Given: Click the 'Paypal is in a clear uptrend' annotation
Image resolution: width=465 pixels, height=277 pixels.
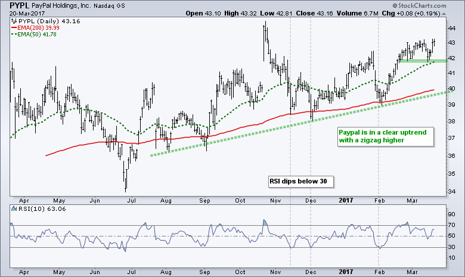Looking at the screenshot, I should tap(385, 136).
